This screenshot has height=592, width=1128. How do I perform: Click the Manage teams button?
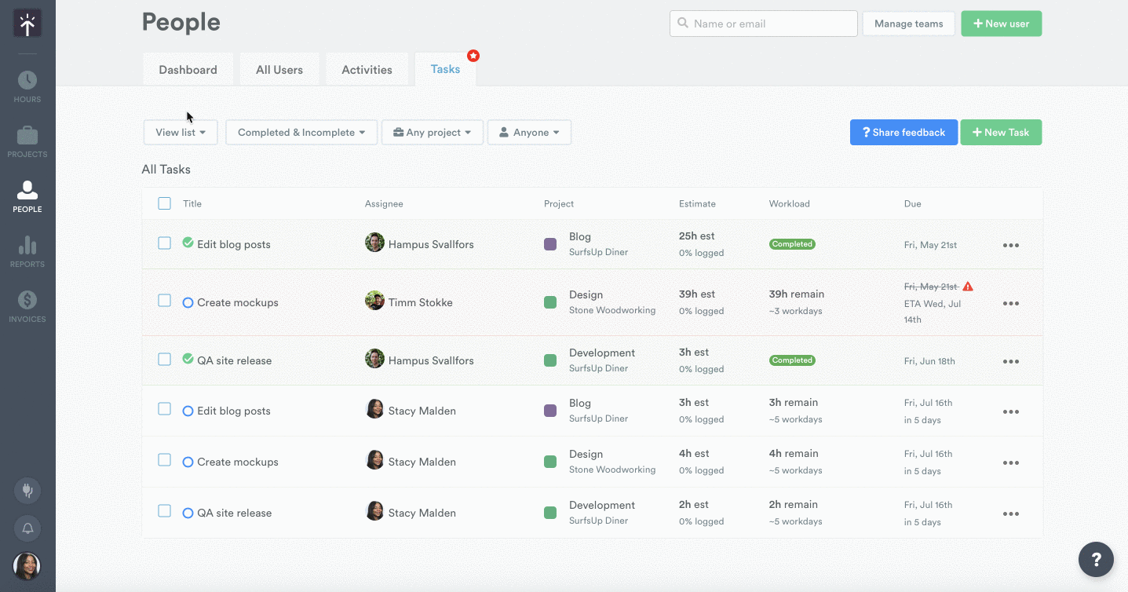[x=908, y=24]
